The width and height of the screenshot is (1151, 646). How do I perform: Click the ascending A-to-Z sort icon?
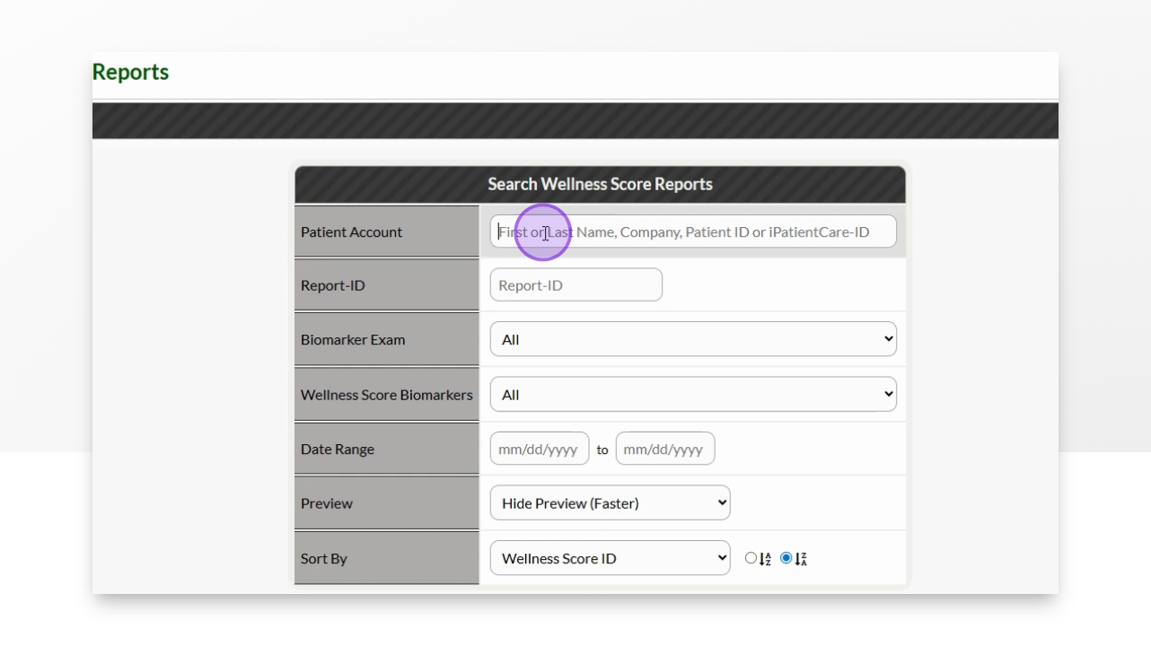point(765,559)
